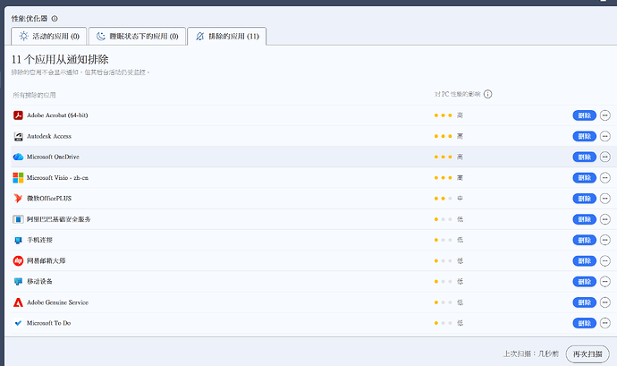This screenshot has height=366, width=617.
Task: Select the Microsoft OneDrive row name
Action: click(53, 157)
